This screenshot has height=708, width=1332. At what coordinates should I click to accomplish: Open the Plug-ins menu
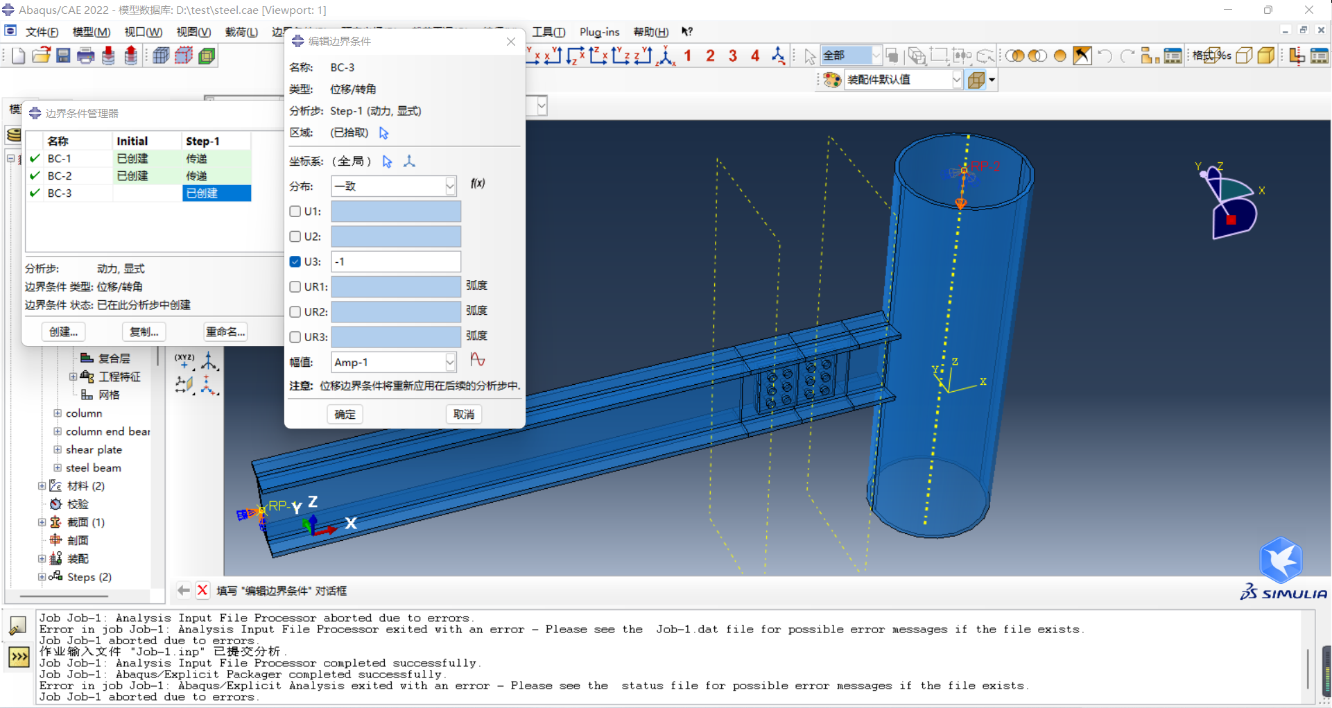[599, 32]
